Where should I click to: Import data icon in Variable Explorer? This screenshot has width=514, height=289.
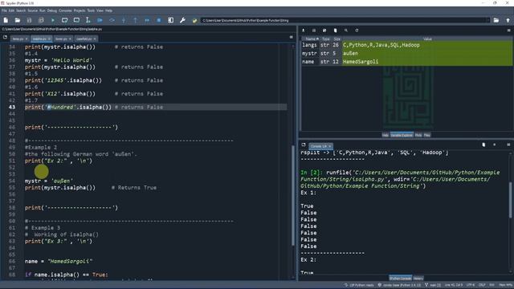coord(304,31)
